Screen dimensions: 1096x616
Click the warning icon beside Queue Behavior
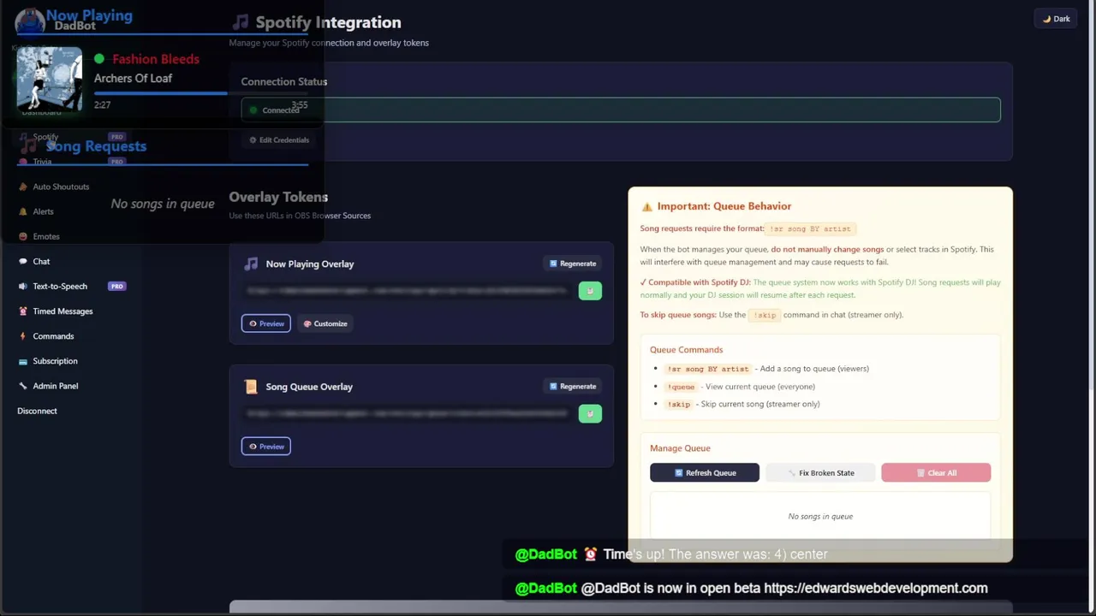647,206
